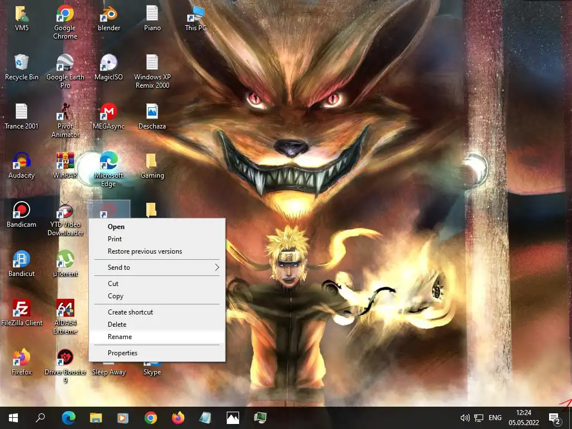Open the clock showing 12:24
This screenshot has height=429, width=572.
click(x=524, y=418)
